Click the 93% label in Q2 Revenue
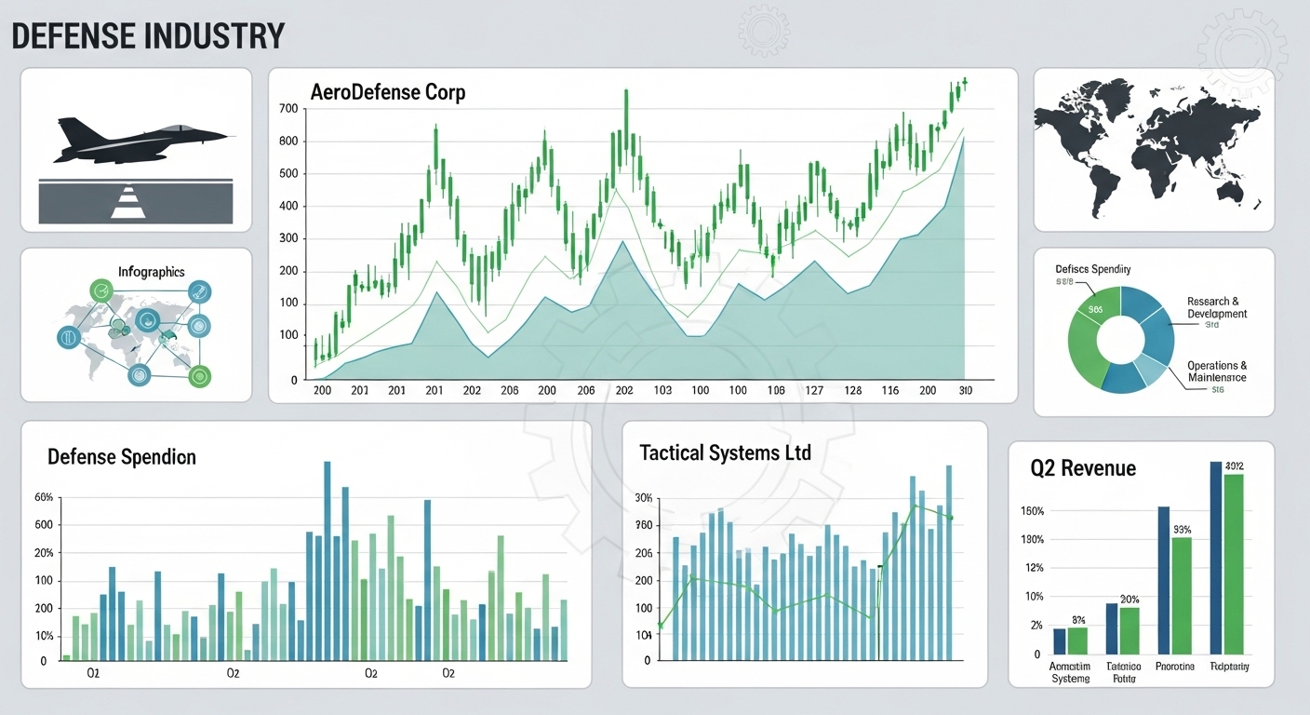 [x=1183, y=530]
